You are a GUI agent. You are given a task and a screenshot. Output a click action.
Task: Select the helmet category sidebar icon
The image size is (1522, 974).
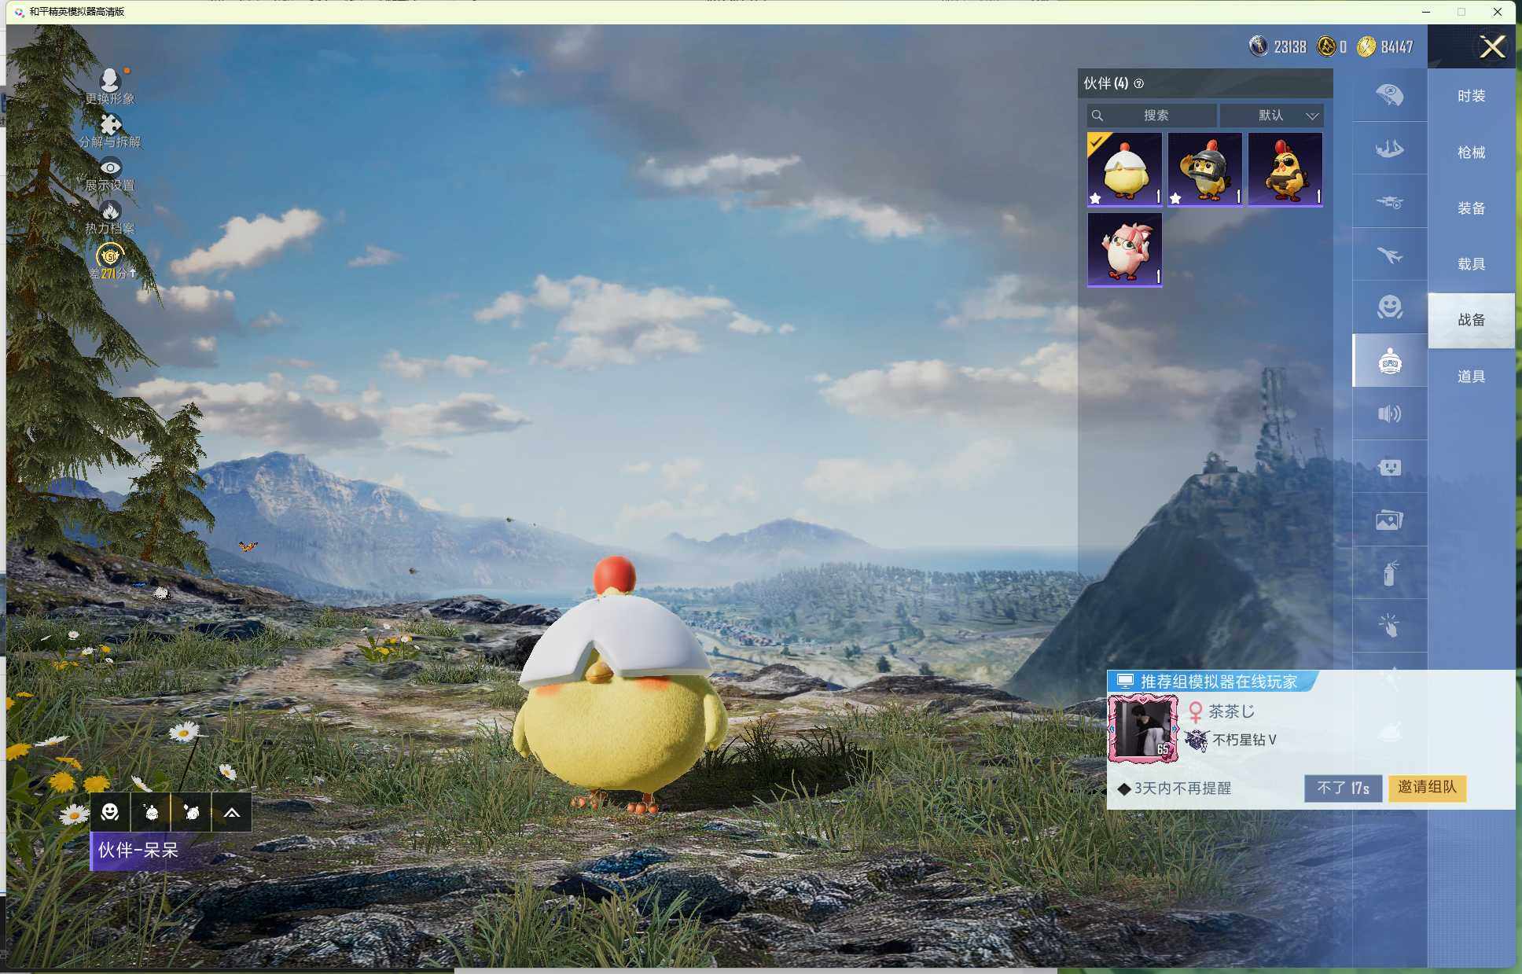[x=1389, y=95]
